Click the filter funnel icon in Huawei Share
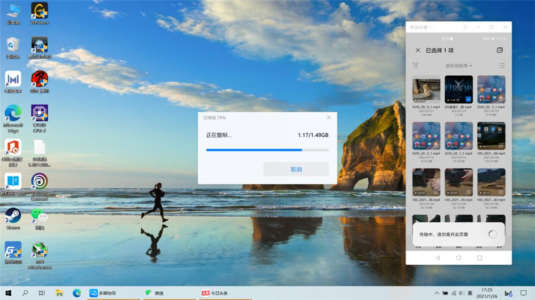The width and height of the screenshot is (535, 300). pos(416,65)
